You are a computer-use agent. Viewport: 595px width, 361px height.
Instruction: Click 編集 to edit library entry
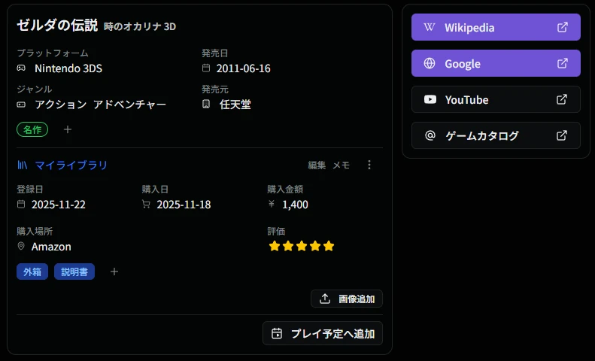tap(317, 165)
